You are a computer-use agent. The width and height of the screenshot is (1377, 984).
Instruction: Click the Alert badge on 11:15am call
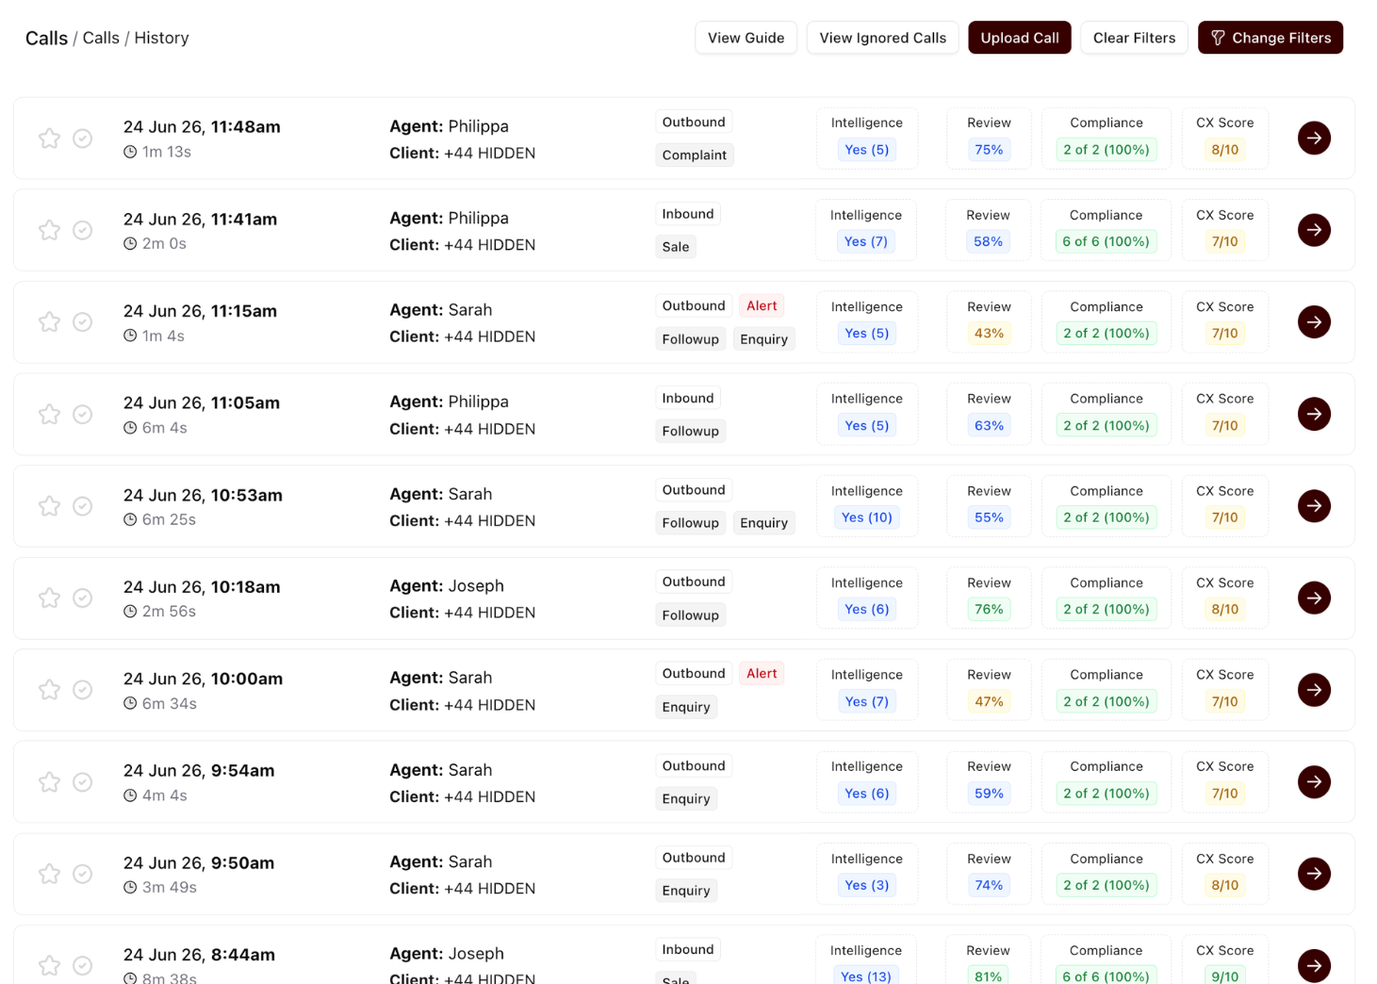point(762,306)
